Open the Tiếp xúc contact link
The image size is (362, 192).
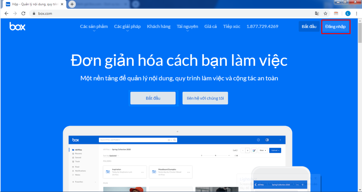click(232, 26)
